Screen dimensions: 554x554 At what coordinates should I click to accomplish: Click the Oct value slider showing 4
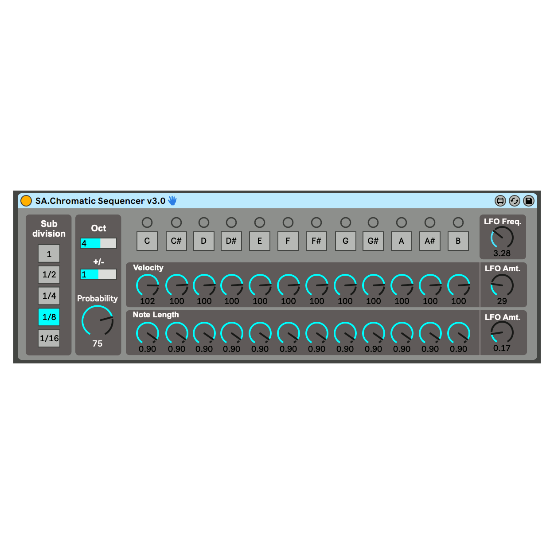pyautogui.click(x=98, y=243)
